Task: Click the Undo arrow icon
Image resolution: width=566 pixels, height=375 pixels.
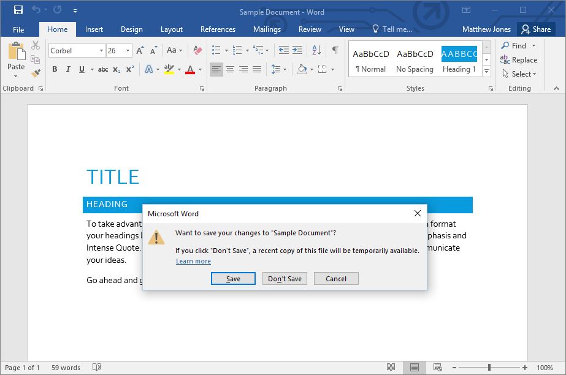Action: pos(36,10)
